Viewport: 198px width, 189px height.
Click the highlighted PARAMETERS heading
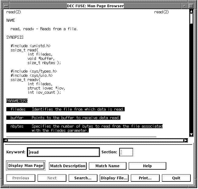pos(17,101)
